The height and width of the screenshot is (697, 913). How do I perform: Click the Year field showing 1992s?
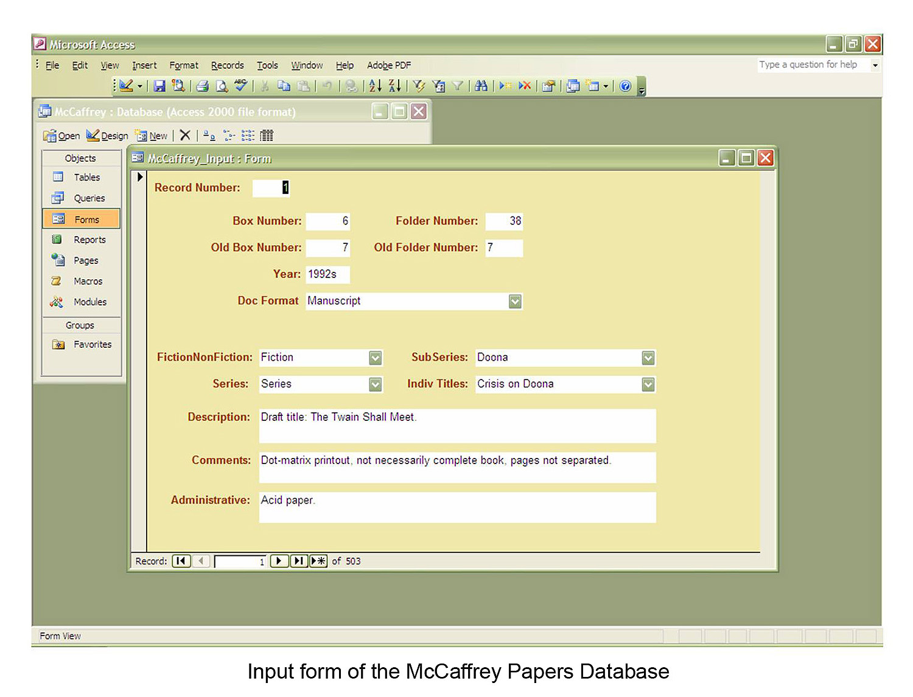click(327, 274)
